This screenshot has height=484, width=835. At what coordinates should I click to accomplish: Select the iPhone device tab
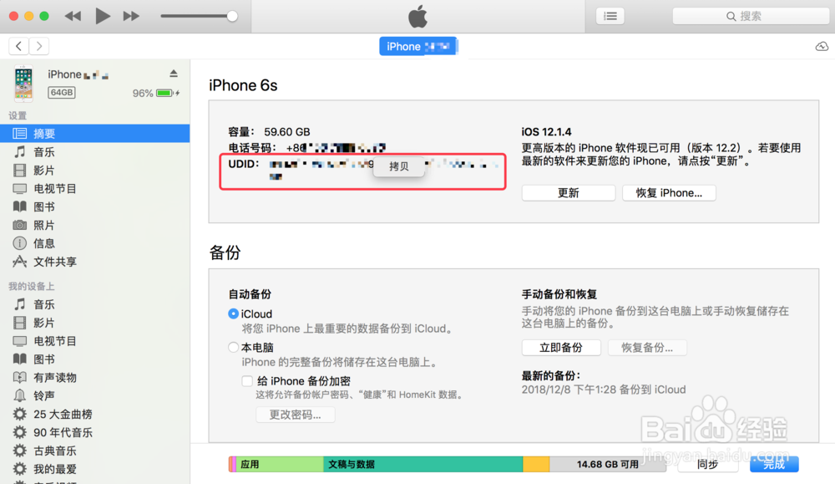pos(418,46)
